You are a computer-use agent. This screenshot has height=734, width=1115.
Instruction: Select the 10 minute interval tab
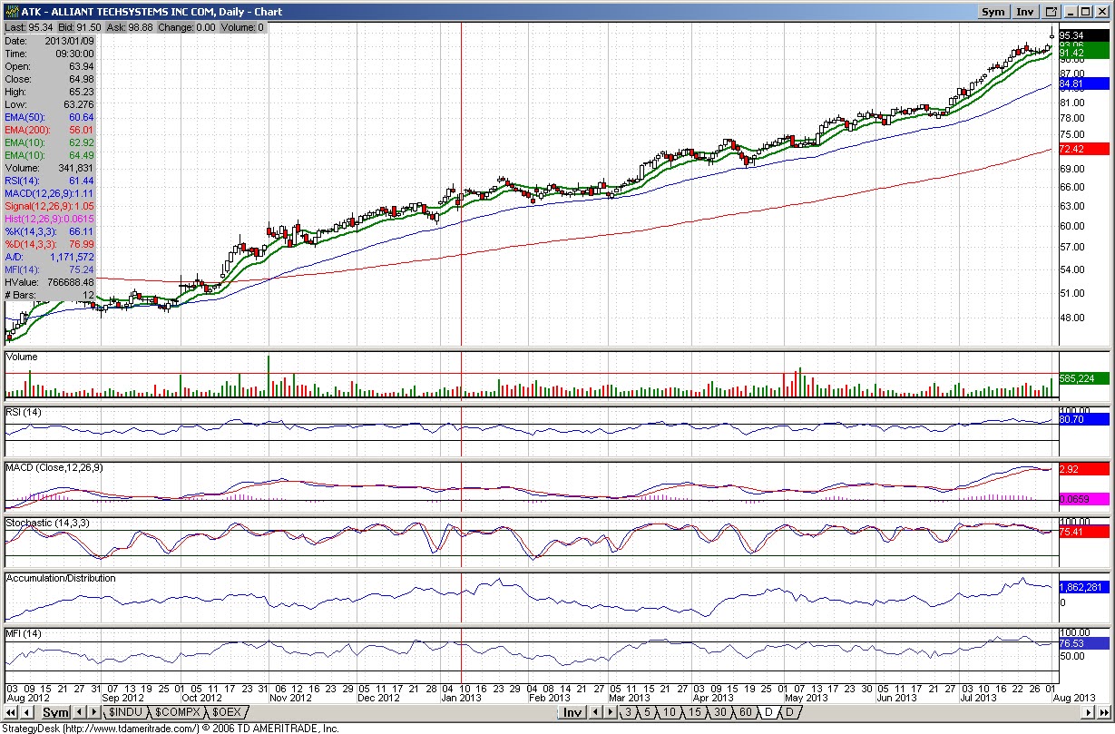(670, 712)
